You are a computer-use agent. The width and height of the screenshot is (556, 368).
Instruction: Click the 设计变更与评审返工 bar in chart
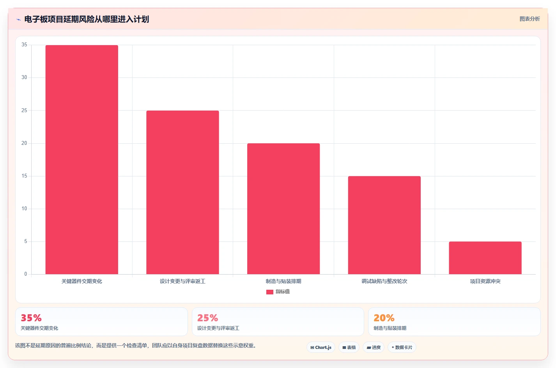182,192
